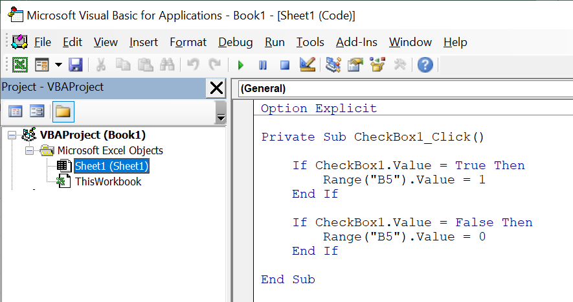This screenshot has width=573, height=302.
Task: Open the Project Explorer toolbar icon
Action: (333, 65)
